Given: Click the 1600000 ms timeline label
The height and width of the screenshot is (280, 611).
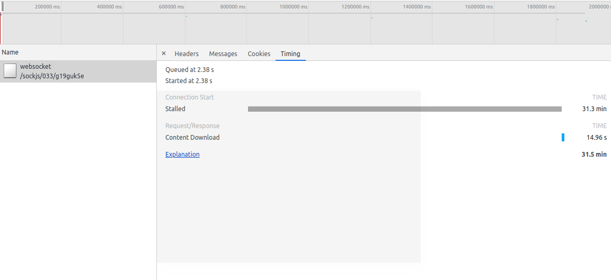Looking at the screenshot, I should pyautogui.click(x=479, y=7).
